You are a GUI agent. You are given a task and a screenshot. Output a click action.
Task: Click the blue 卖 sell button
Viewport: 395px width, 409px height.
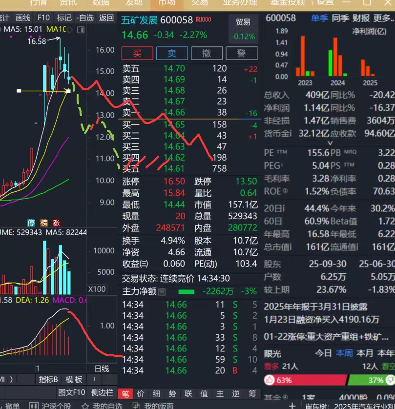click(x=172, y=53)
